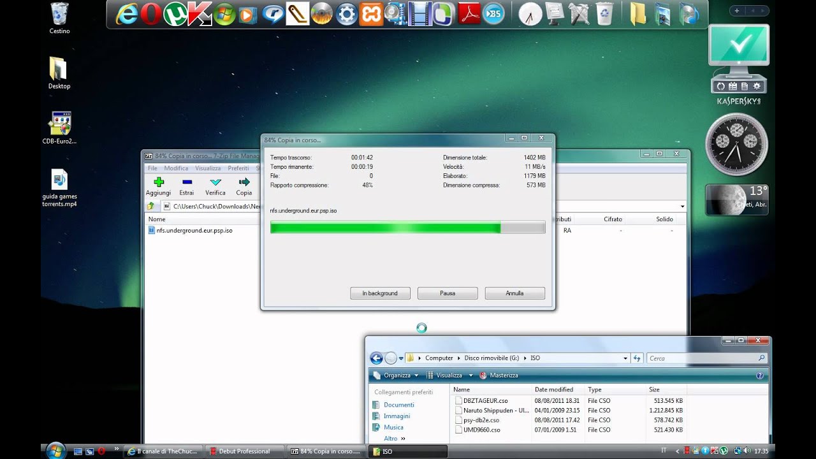Screen dimensions: 816x459
Task: Click the clock icon in the dock
Action: point(530,14)
